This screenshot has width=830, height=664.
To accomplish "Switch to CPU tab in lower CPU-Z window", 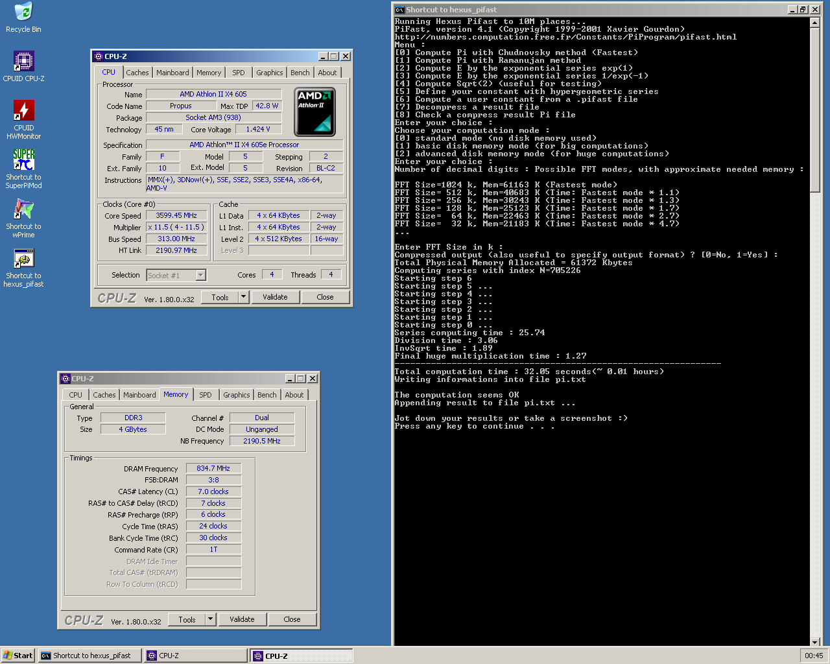I will pos(76,395).
